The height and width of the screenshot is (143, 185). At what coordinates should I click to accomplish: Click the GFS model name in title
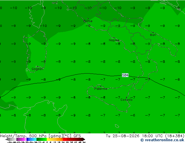coord(77,136)
